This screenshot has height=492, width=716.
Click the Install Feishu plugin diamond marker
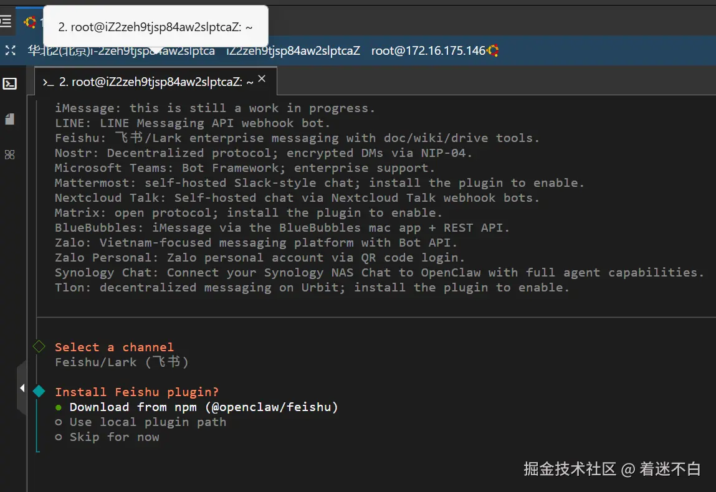pos(39,391)
